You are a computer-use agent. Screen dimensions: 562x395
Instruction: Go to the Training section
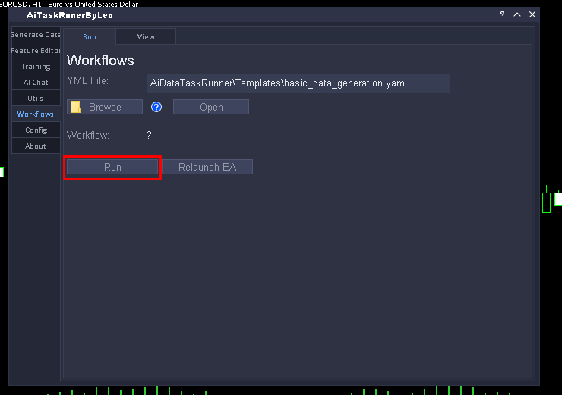(36, 67)
